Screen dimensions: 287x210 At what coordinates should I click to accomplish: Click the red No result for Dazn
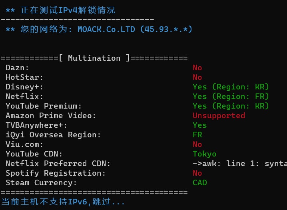pos(197,67)
